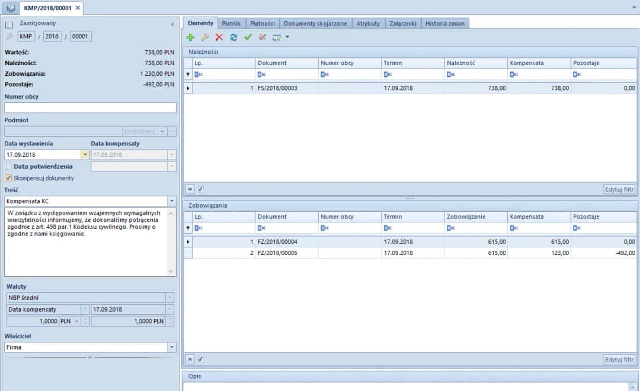This screenshot has width=640, height=391.
Task: Click Edytuj filtr button under Zobowiązania
Action: click(619, 359)
